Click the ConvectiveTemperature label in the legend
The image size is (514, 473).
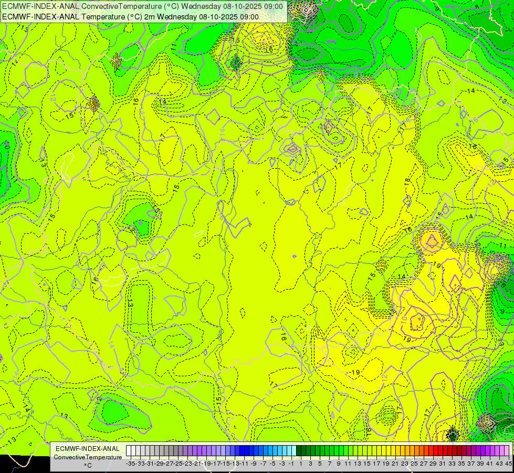88,457
